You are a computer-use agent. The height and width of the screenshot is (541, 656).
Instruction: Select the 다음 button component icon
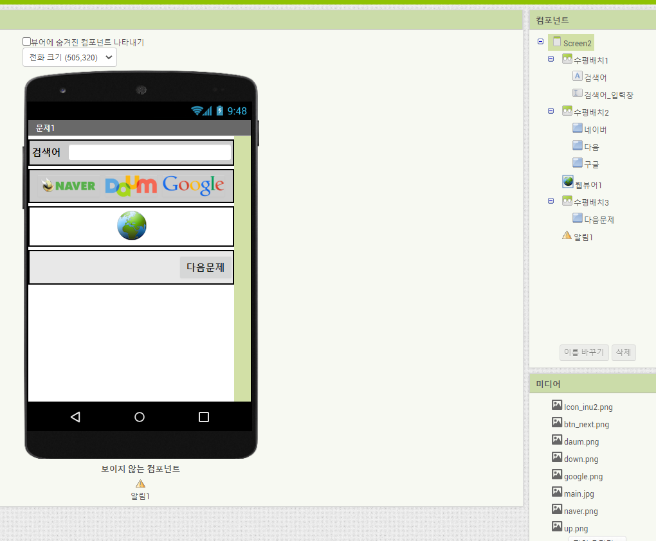point(578,145)
